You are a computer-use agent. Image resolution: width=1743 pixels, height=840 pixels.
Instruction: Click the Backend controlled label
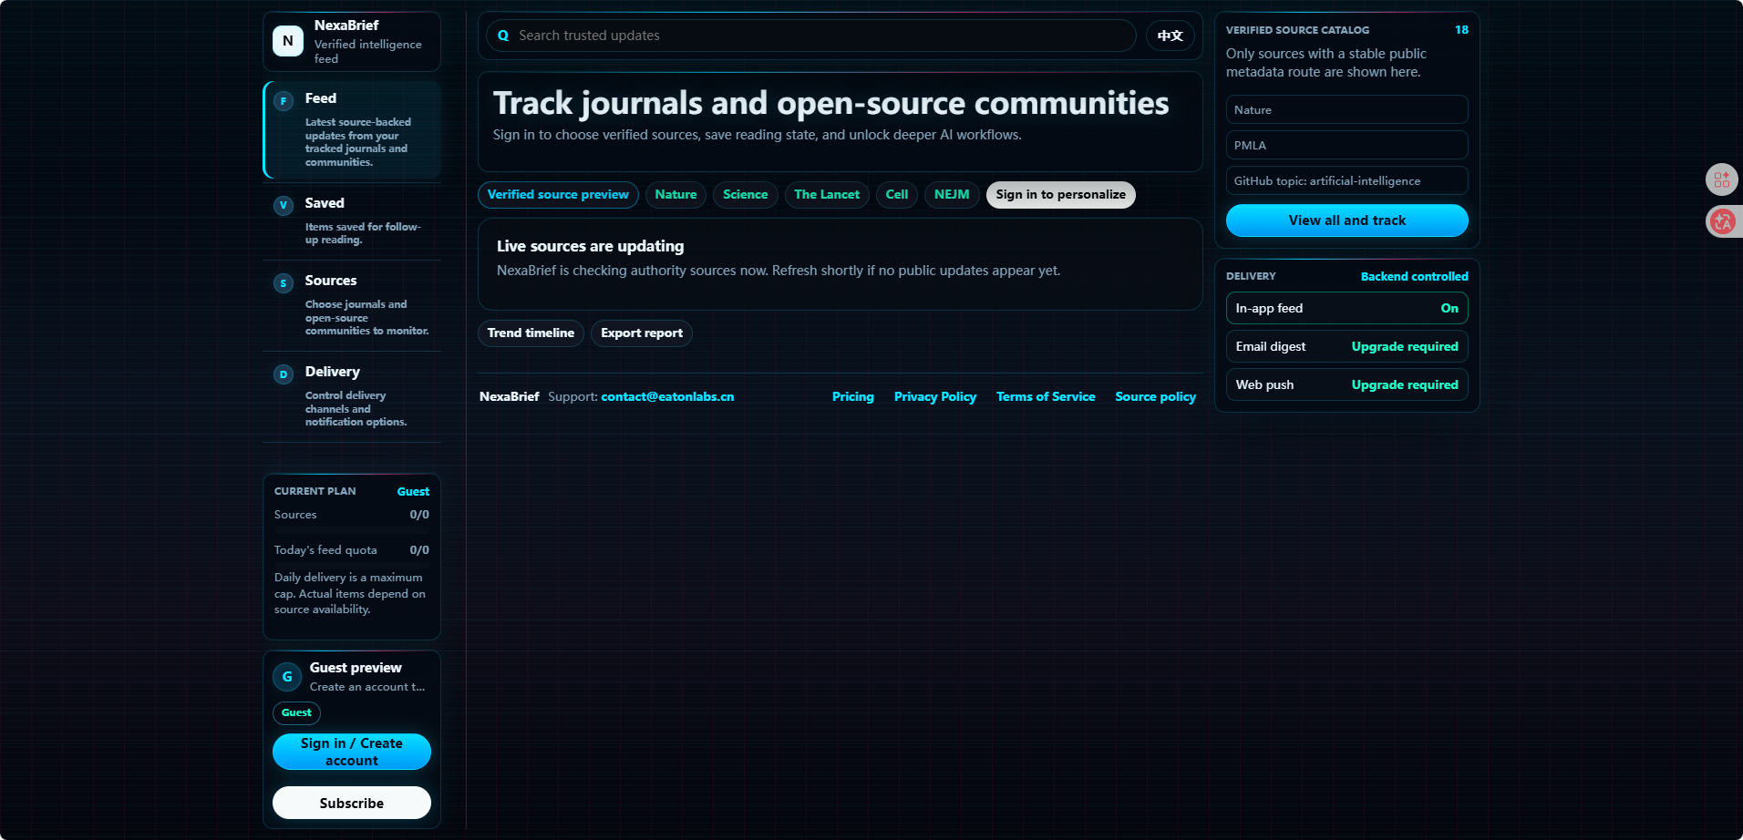1415,277
